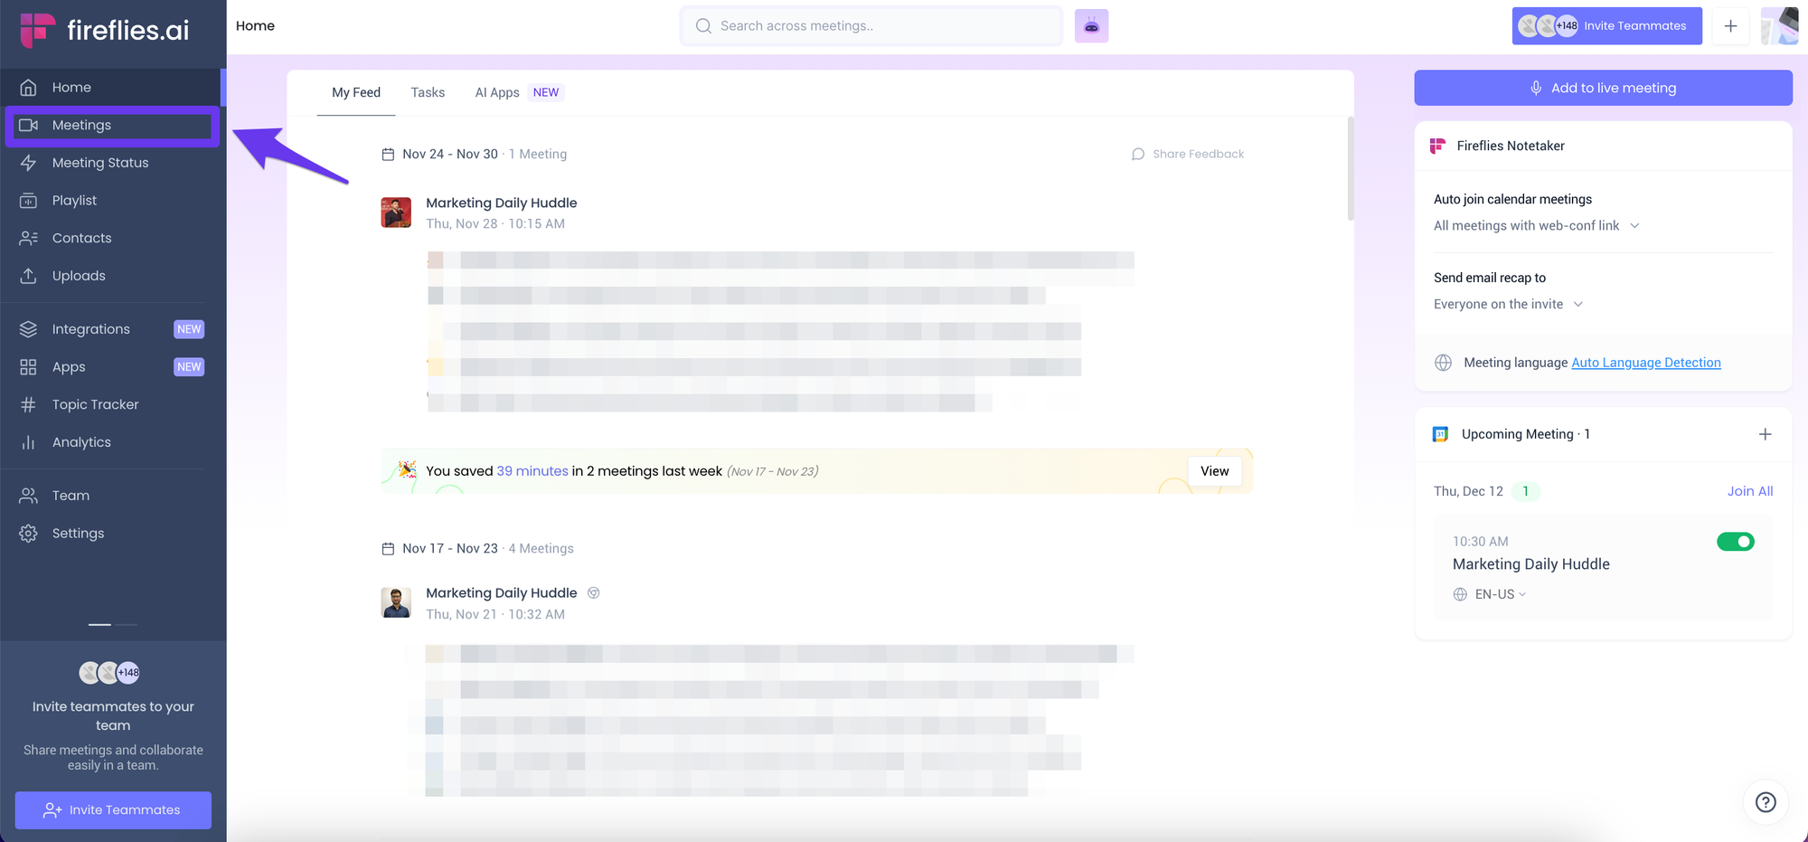
Task: Open the Team sidebar icon
Action: click(29, 496)
